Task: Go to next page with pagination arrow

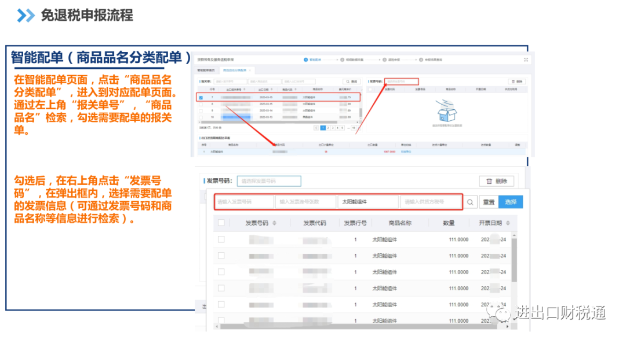Action: tap(358, 128)
